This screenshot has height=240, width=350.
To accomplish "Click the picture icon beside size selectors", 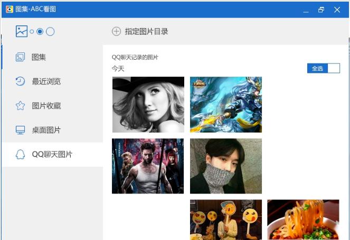I will pyautogui.click(x=22, y=31).
